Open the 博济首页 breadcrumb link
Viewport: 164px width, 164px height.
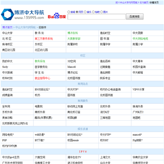tap(7, 27)
